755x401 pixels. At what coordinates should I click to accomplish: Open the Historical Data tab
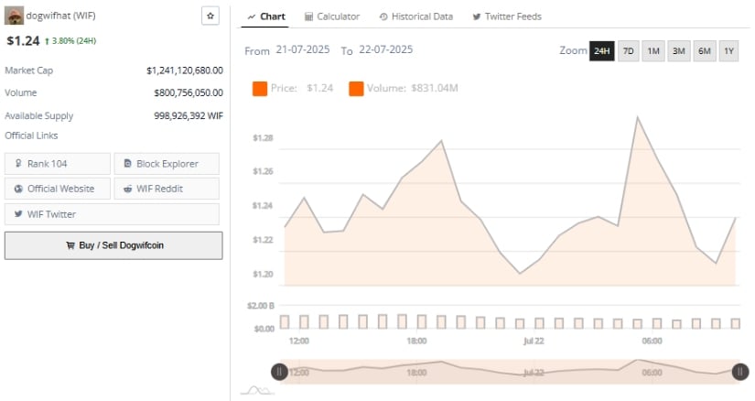[x=416, y=16]
